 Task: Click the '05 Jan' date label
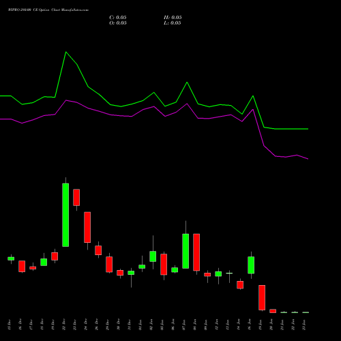(162, 325)
